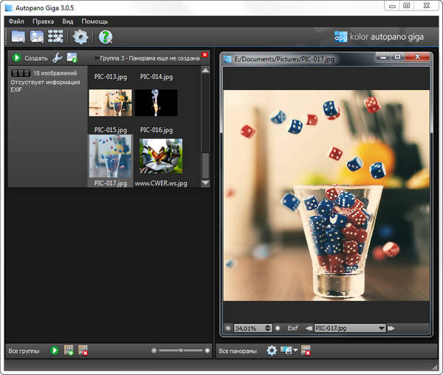443x375 pixels.
Task: Click the thumbnail size slider
Action: click(x=181, y=350)
